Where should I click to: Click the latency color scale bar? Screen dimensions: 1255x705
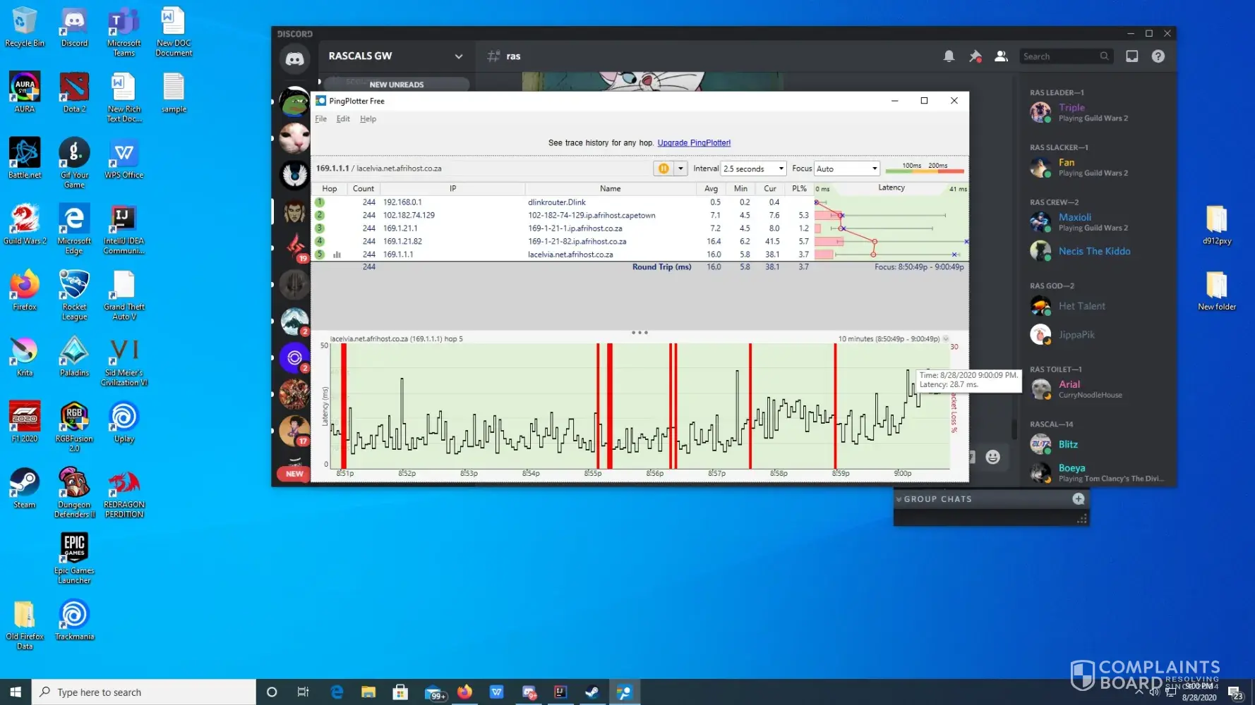[x=924, y=170]
